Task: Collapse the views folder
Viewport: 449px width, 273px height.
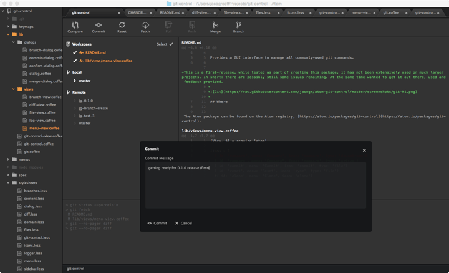Action: click(x=14, y=89)
